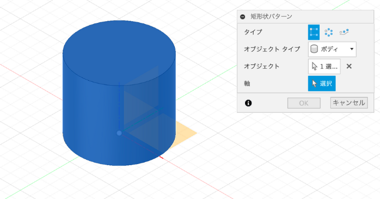Click the blue 選択 button for 軸

coord(322,83)
